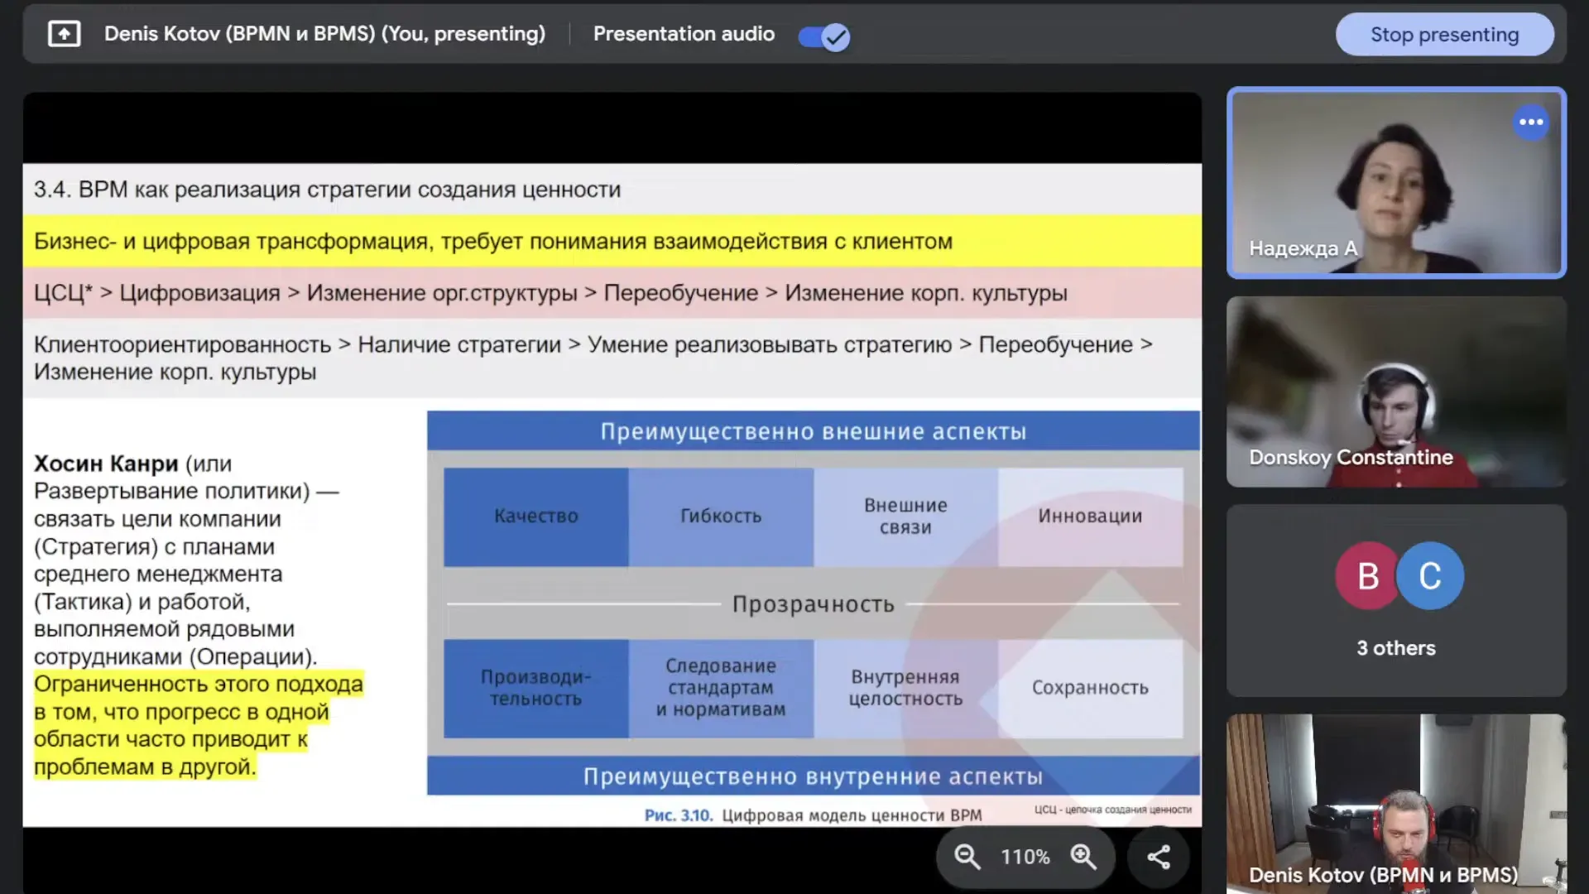This screenshot has width=1589, height=894.
Task: Toggle Presentation audio switch off
Action: click(823, 36)
